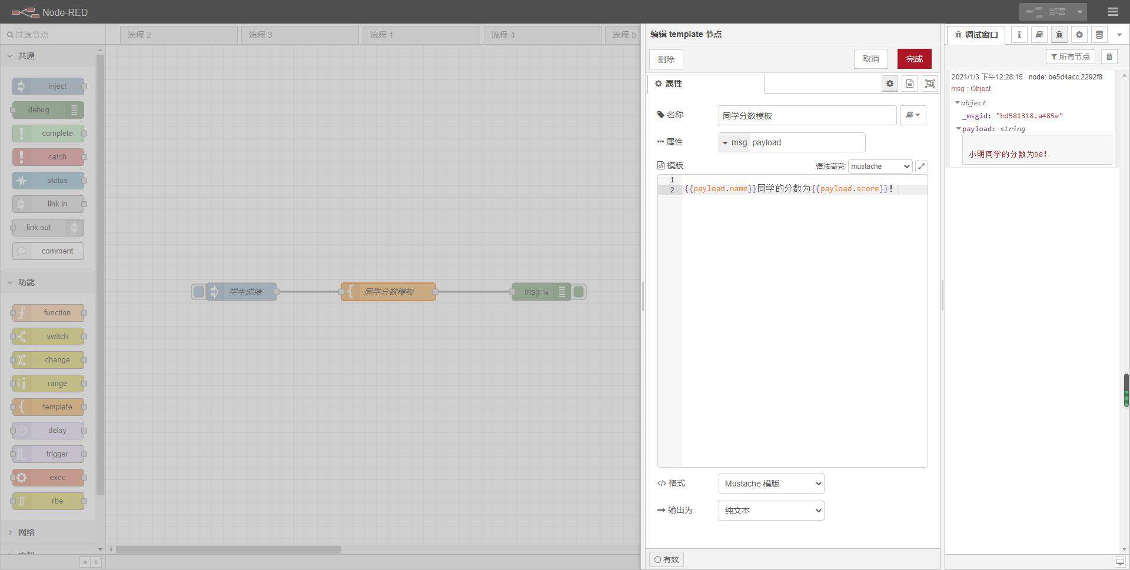The height and width of the screenshot is (570, 1130).
Task: Select the inject node in palette
Action: (x=48, y=86)
